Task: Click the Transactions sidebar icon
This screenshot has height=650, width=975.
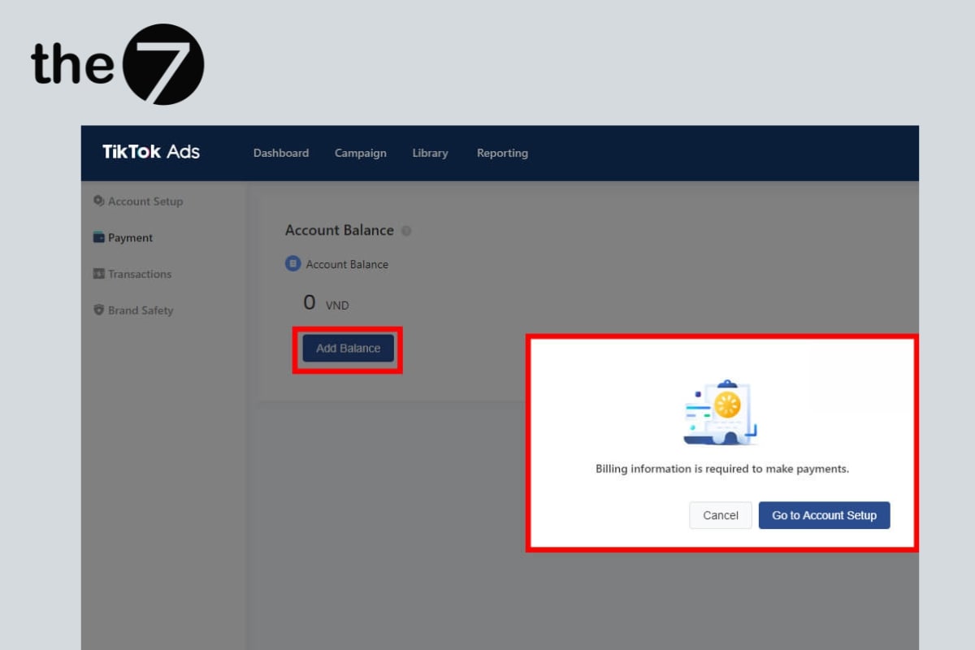Action: coord(99,274)
